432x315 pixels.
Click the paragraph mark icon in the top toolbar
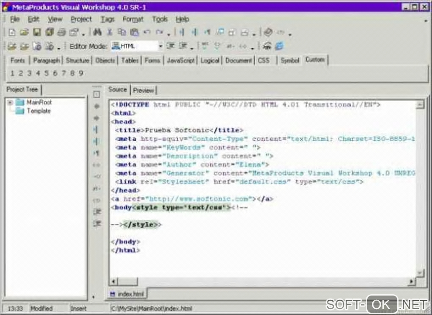(x=207, y=32)
